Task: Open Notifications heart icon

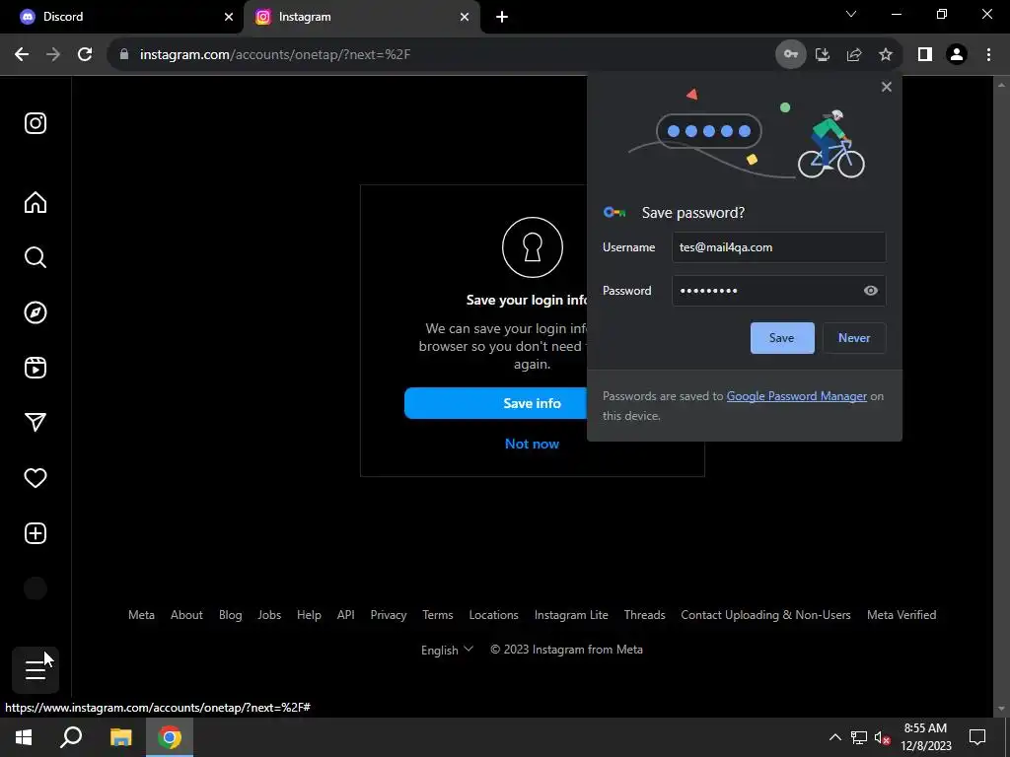Action: (x=36, y=478)
